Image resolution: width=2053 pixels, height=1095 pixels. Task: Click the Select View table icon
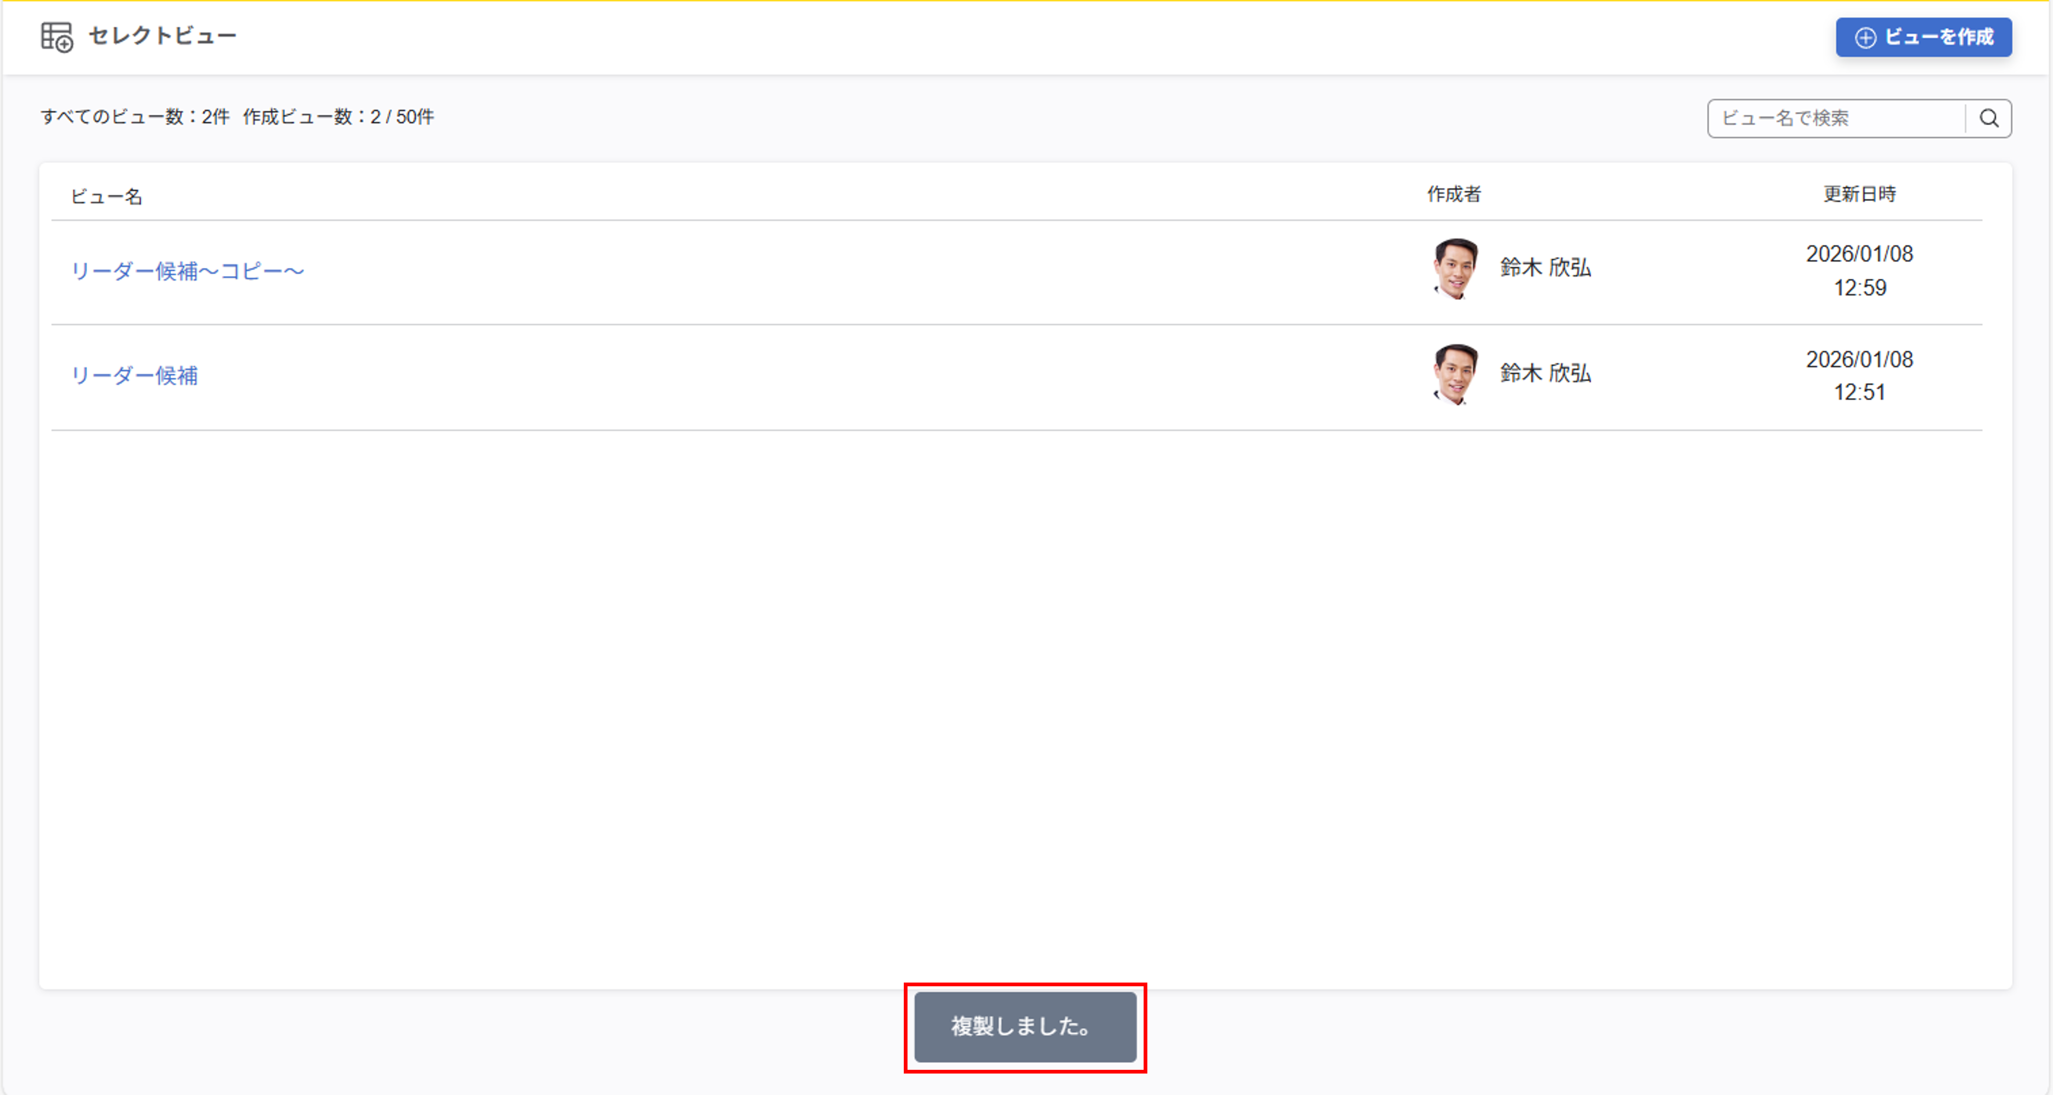(56, 37)
